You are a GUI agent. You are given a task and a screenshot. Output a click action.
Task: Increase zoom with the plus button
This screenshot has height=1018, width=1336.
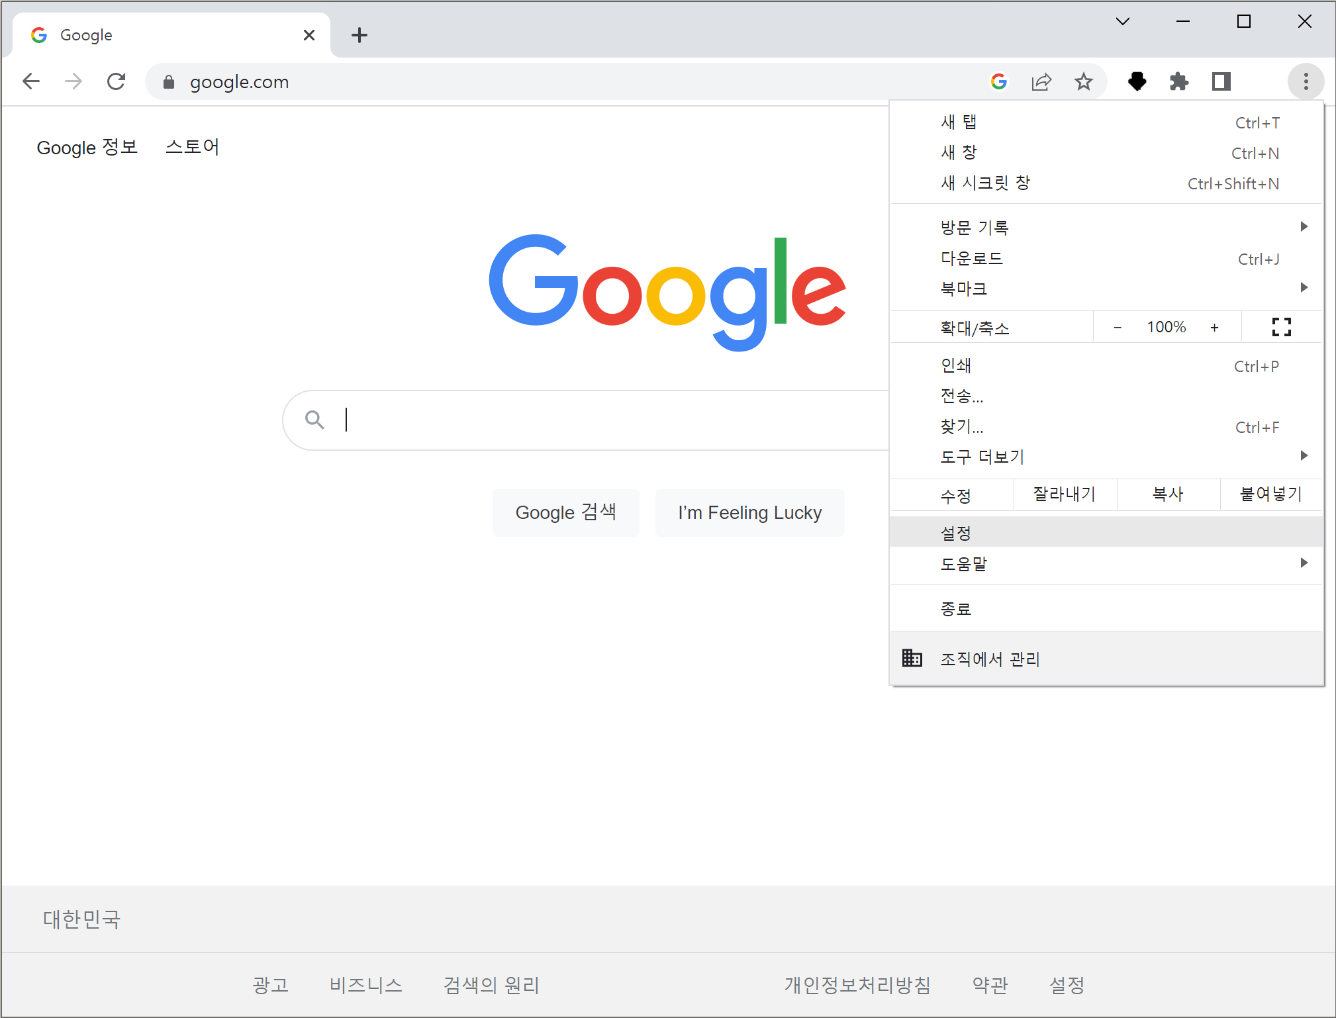click(x=1214, y=327)
